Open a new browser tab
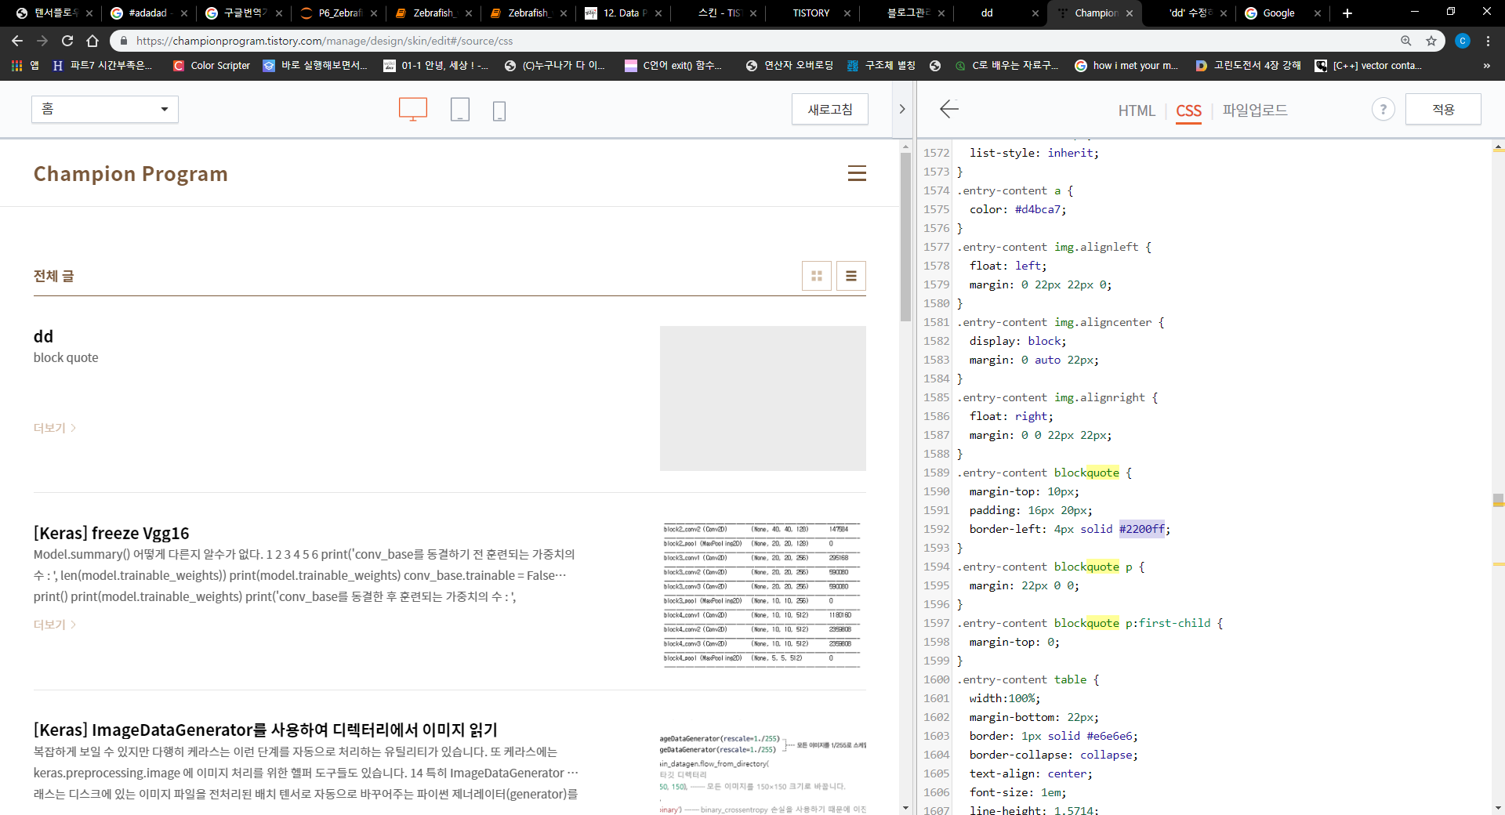This screenshot has height=815, width=1505. [x=1347, y=13]
